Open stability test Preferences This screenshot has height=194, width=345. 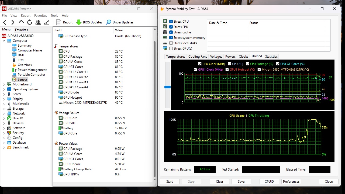[x=291, y=182]
